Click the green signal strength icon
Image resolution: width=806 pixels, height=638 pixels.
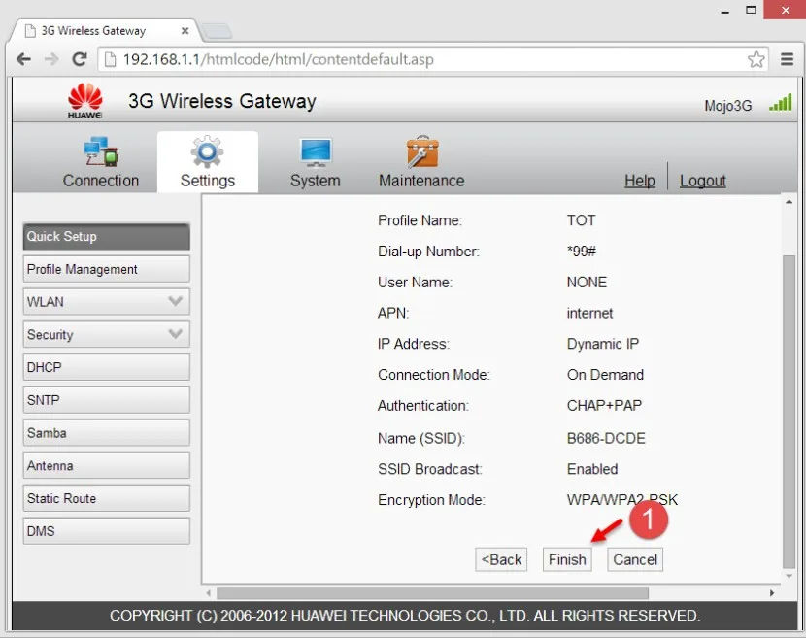tap(781, 103)
